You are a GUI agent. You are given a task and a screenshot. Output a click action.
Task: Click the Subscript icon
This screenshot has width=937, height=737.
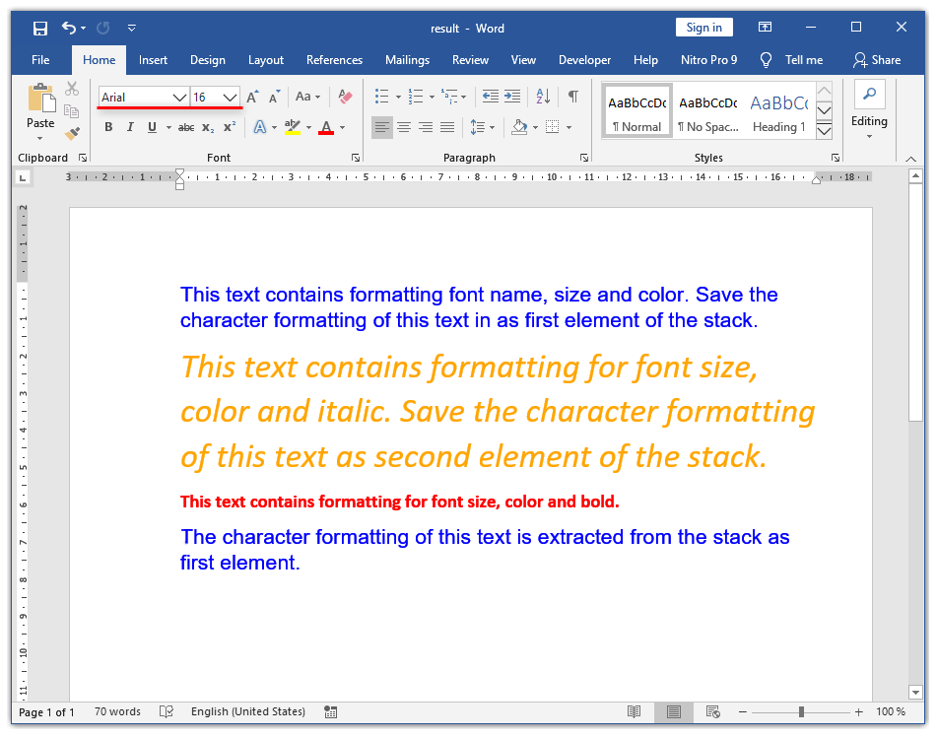208,127
